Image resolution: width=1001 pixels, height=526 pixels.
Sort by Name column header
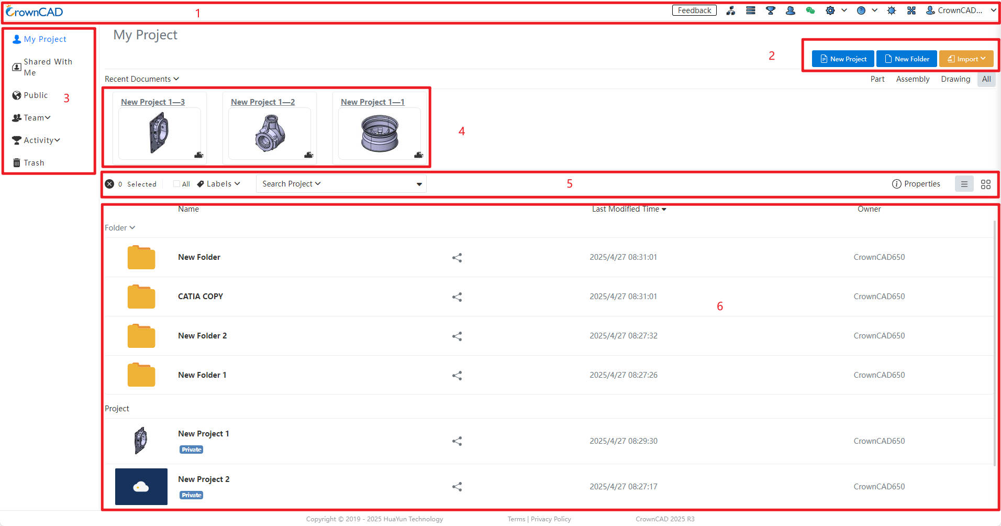[188, 209]
